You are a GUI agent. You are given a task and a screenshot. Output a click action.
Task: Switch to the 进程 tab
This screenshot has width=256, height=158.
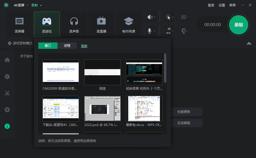tap(67, 45)
